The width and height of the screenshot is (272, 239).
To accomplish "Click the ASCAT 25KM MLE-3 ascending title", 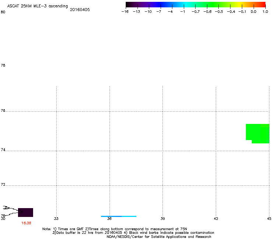I will point(37,6).
